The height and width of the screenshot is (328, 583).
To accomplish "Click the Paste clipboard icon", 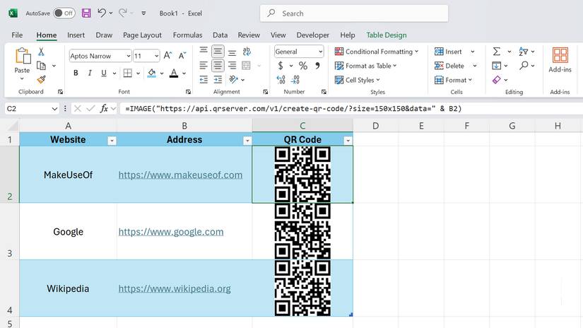I will 23,56.
